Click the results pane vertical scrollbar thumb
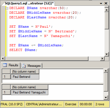The width and height of the screenshot is (110, 108). click(x=106, y=82)
